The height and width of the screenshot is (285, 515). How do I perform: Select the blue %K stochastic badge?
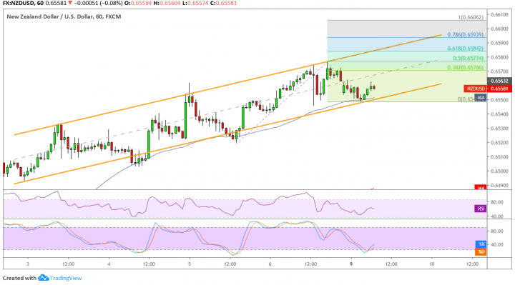[481, 244]
